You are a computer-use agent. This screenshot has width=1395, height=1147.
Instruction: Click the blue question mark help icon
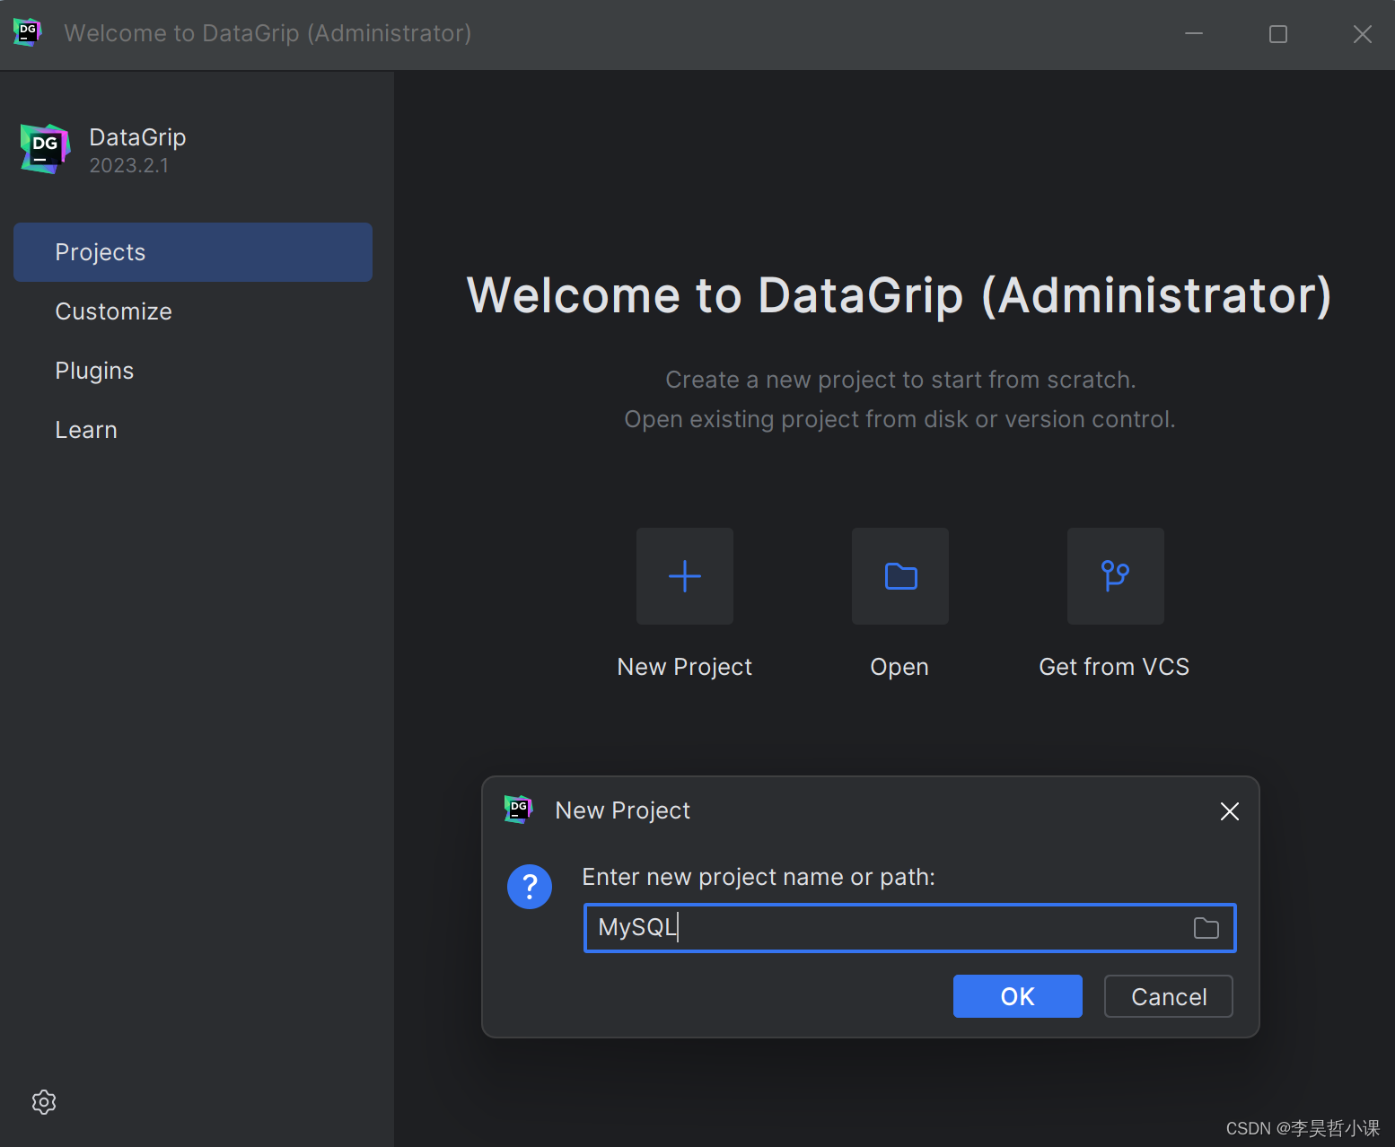530,887
